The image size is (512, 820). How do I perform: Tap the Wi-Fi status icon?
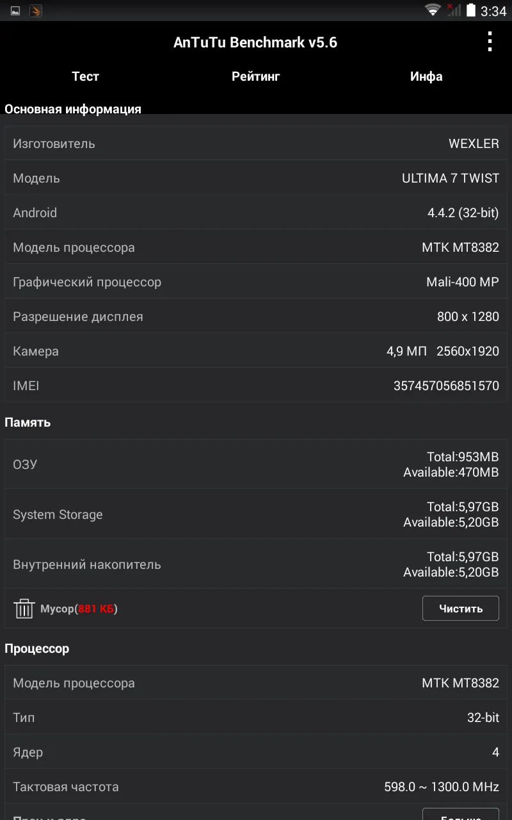click(433, 10)
